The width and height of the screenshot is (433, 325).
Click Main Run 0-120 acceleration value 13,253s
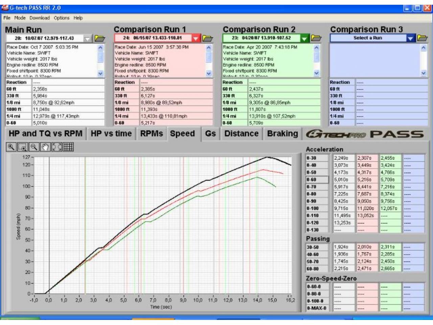click(344, 223)
